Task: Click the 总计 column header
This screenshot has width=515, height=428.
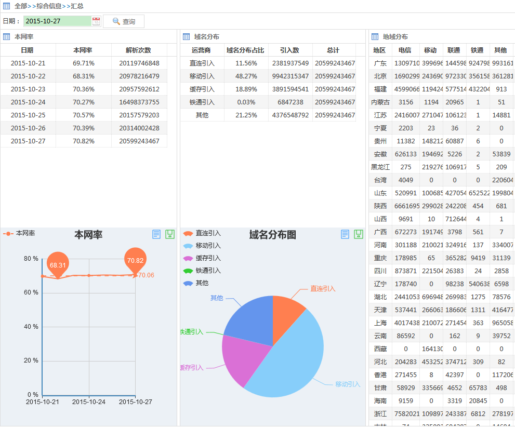Action: 333,50
